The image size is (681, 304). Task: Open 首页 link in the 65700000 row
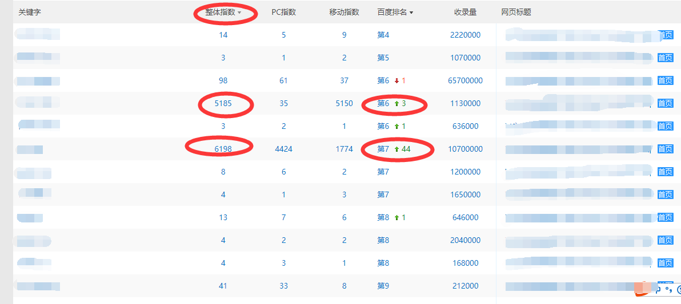coord(666,80)
